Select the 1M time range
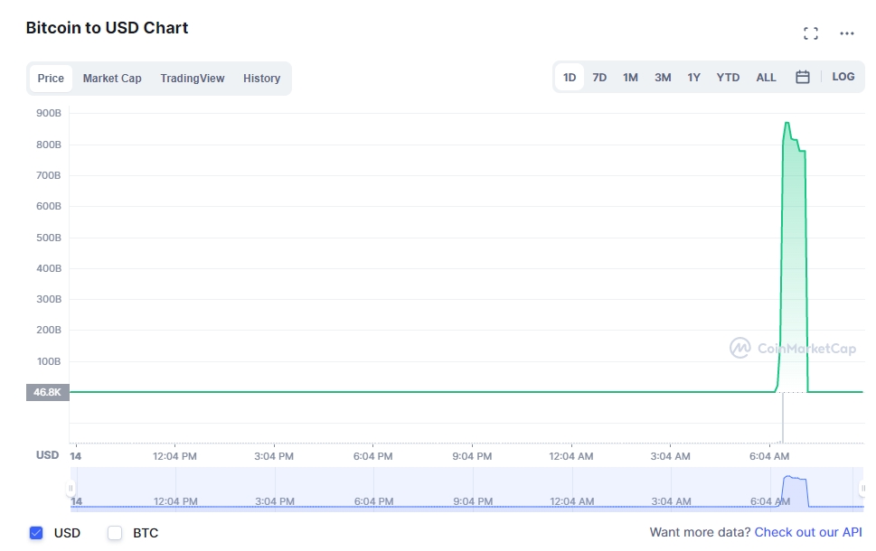This screenshot has width=876, height=551. coord(630,78)
